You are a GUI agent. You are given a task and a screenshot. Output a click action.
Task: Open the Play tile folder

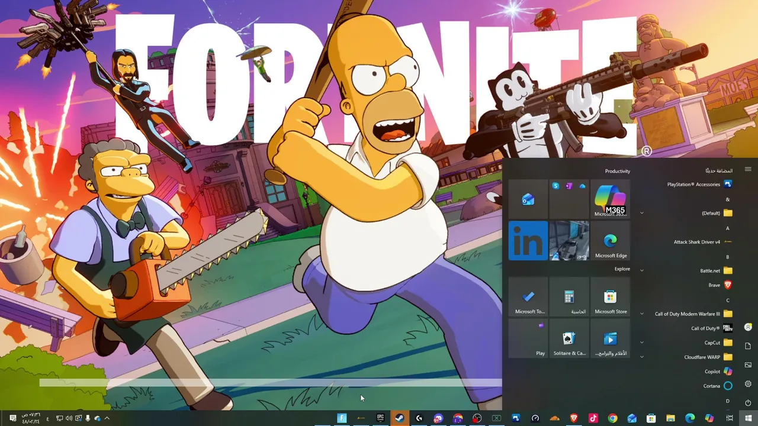[528, 339]
